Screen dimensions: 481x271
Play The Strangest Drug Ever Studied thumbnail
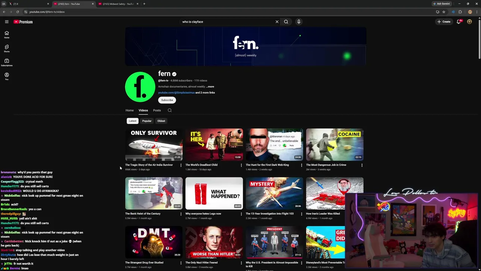point(154,242)
